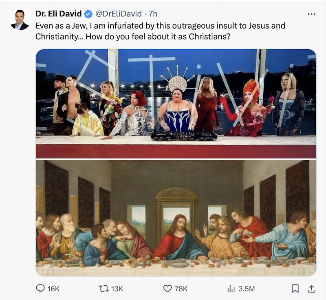Click the "7h" post timestamp
This screenshot has width=326, height=300.
(x=152, y=14)
